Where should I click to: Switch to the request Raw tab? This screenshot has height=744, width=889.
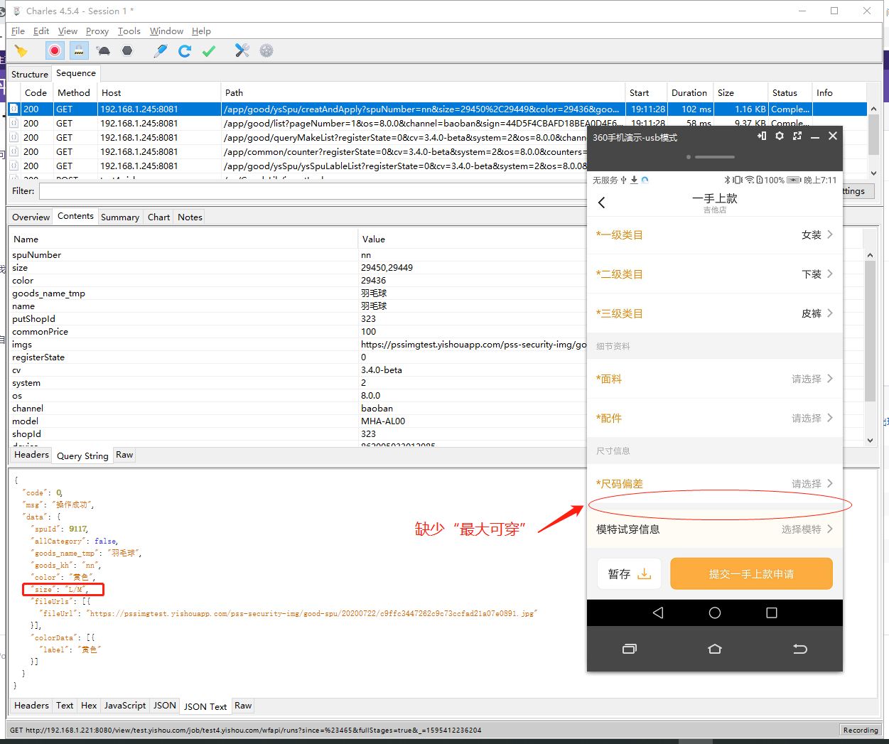pos(124,455)
